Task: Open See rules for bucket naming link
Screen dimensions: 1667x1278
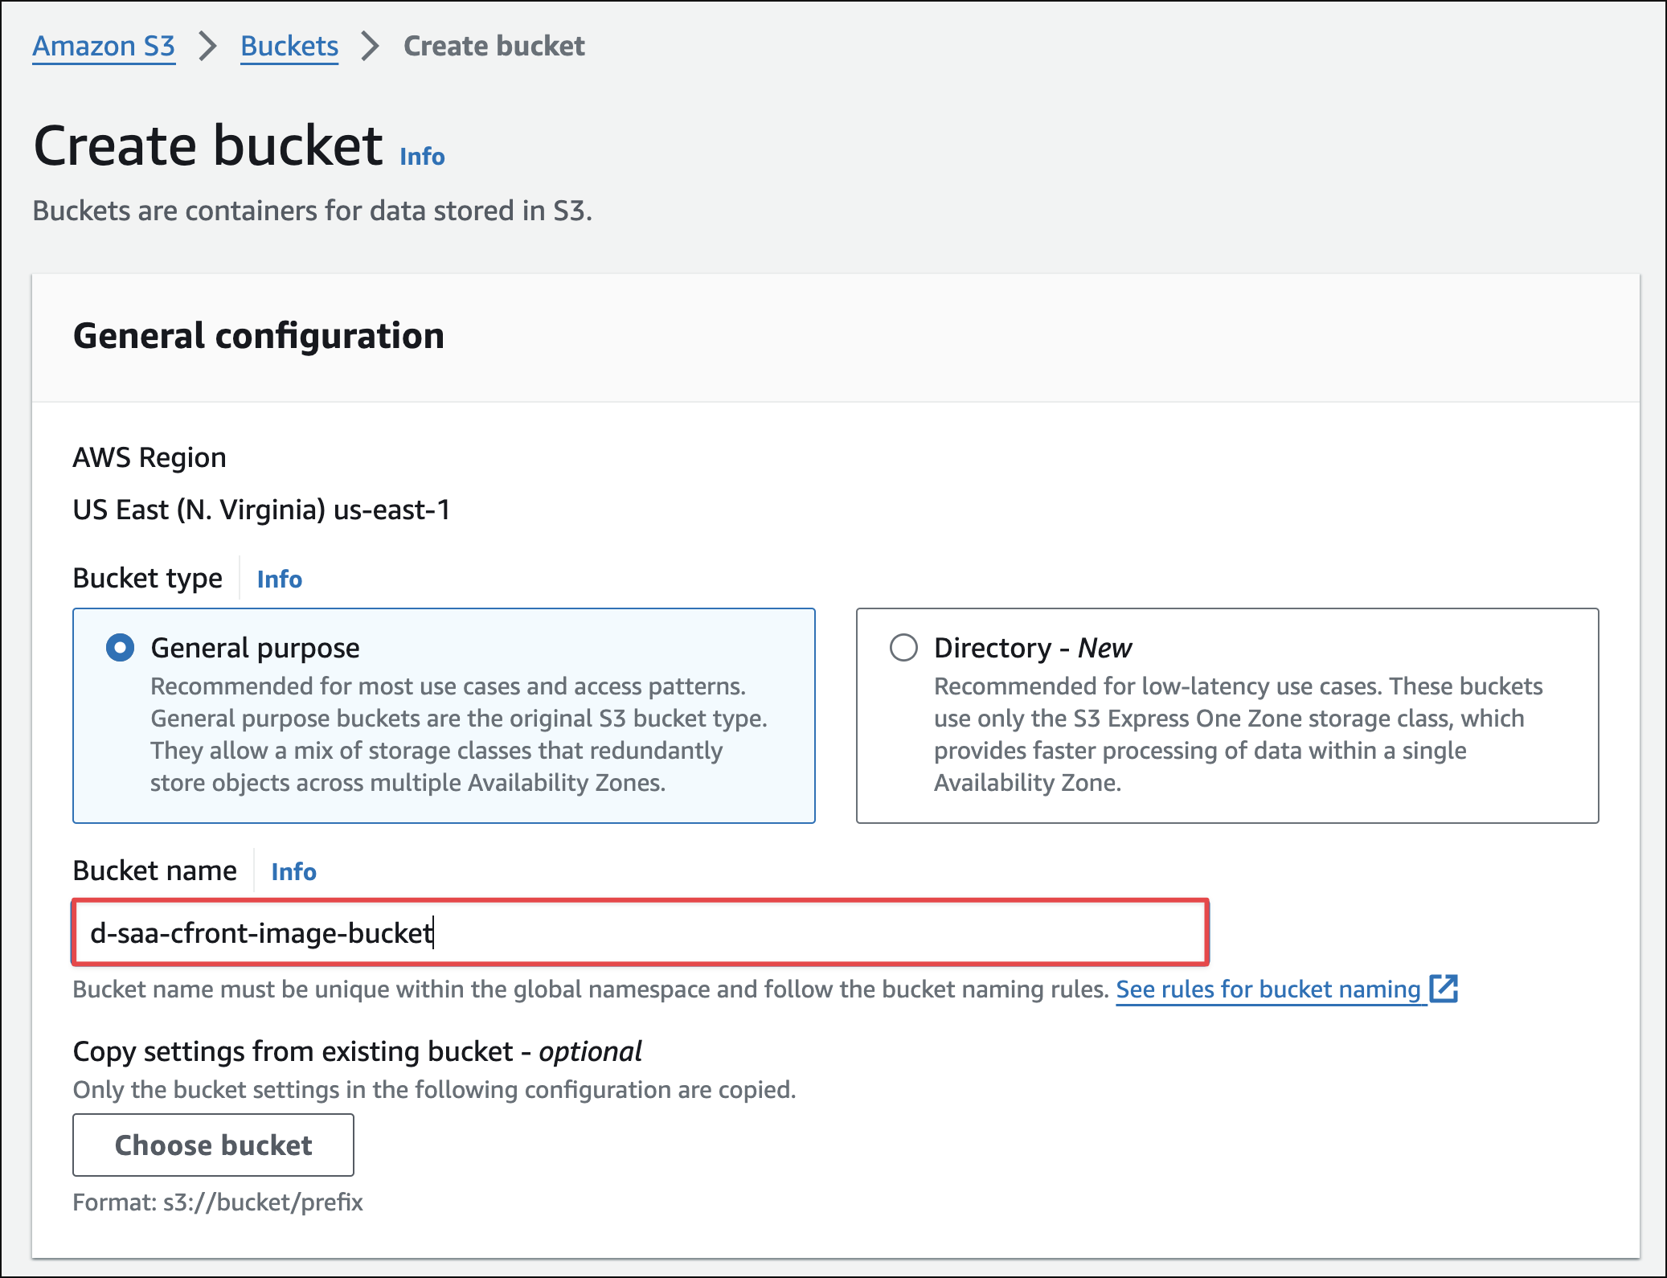Action: point(1268,989)
